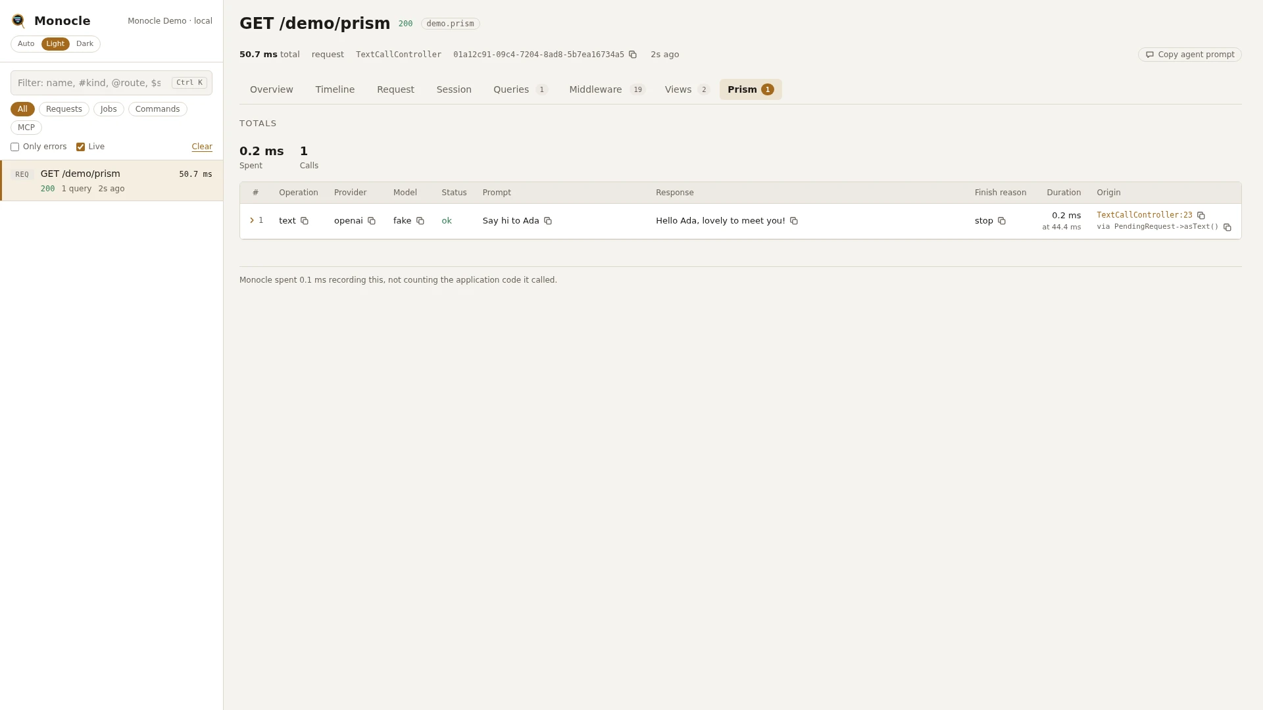Click the demo.prism route badge
1263x710 pixels.
[x=450, y=24]
